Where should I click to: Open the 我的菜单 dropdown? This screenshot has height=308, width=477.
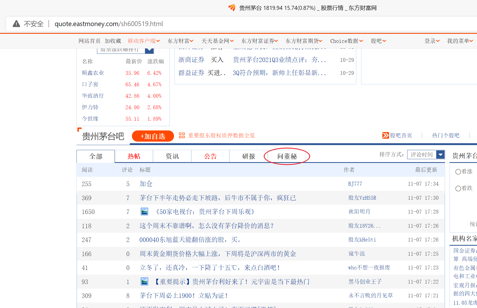[x=460, y=41]
